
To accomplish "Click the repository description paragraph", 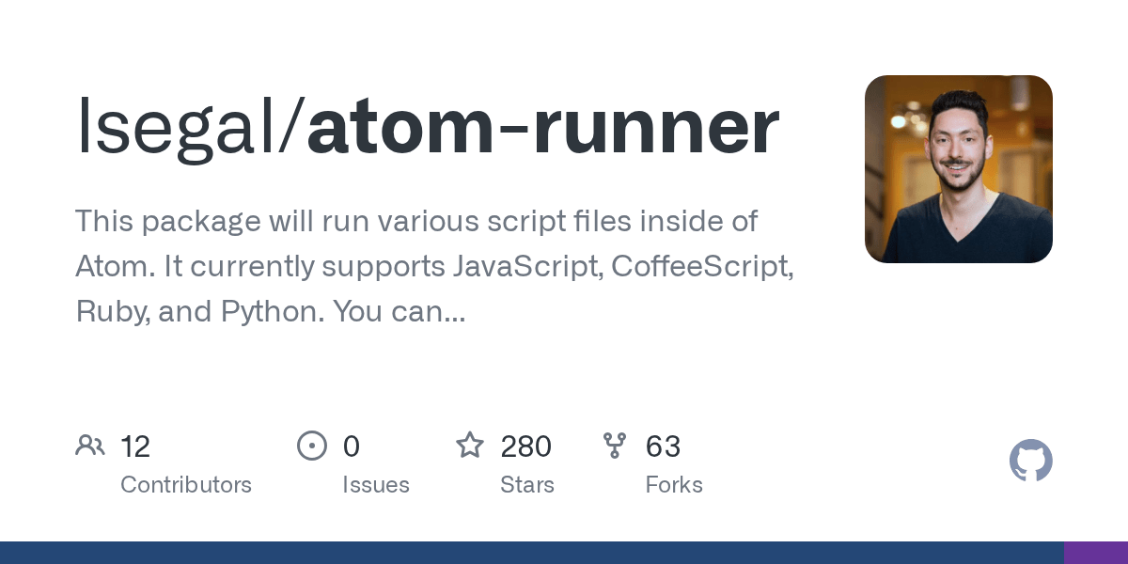I will [x=432, y=266].
